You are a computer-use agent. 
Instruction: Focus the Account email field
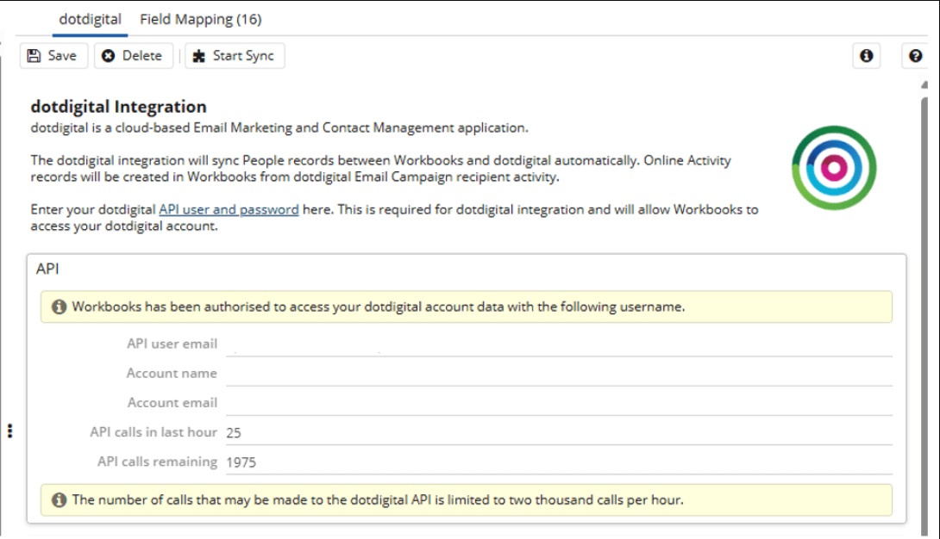coord(557,403)
